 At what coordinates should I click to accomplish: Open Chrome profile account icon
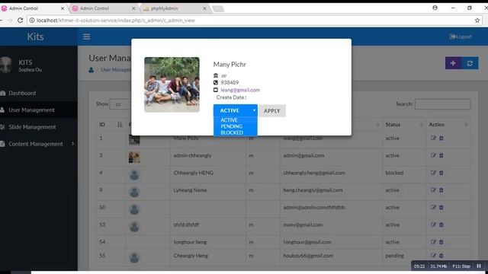[435, 8]
